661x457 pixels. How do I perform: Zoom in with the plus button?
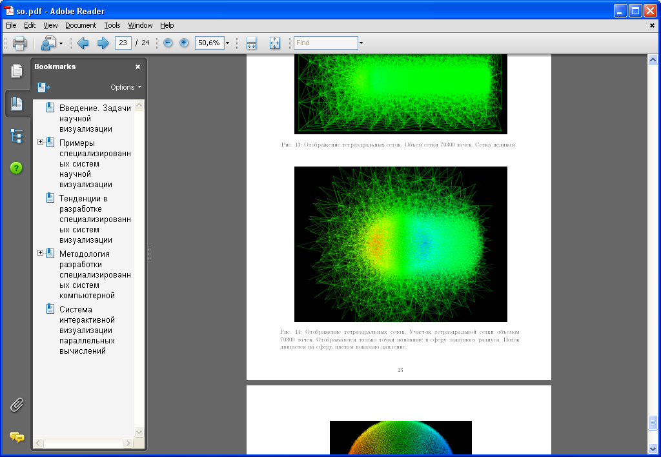tap(184, 43)
